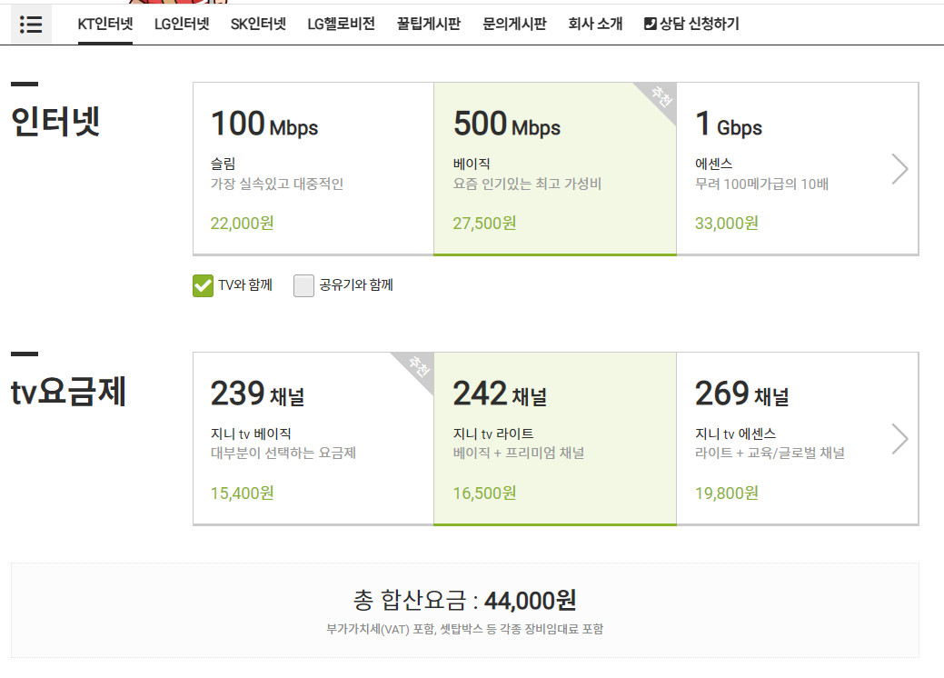Open the LG인터넷 menu item
The width and height of the screenshot is (944, 678).
(182, 25)
